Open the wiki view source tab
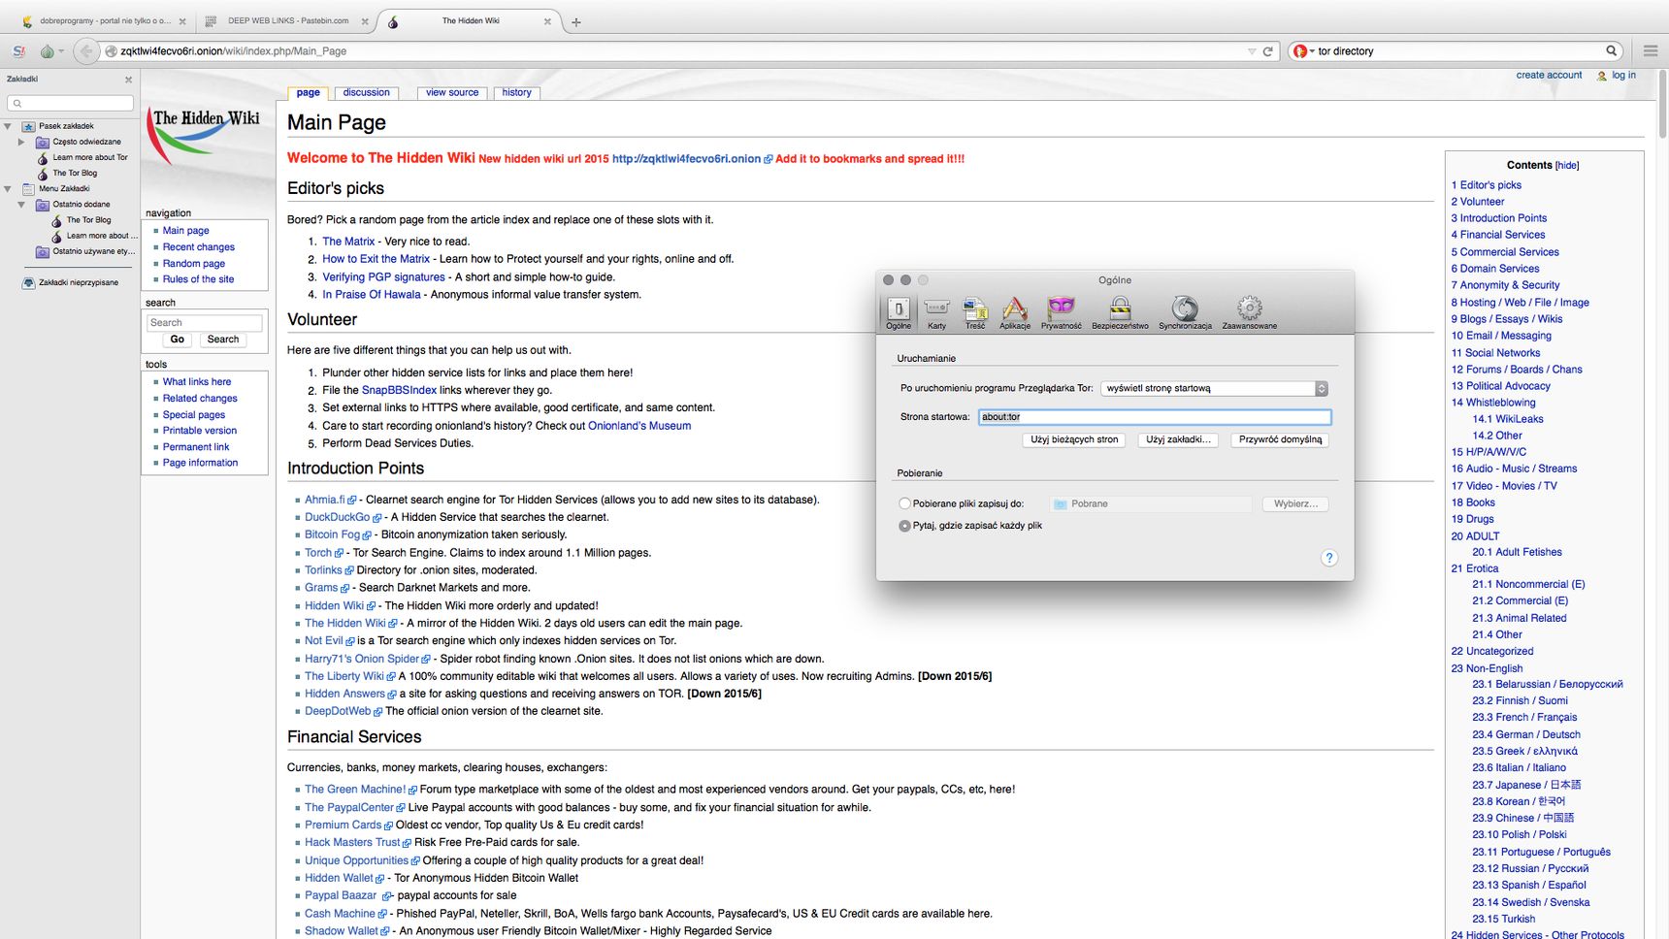Screen dimensions: 1669x939 [x=452, y=93]
